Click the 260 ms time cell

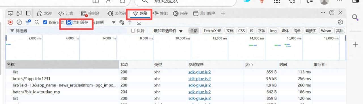coord(304,85)
